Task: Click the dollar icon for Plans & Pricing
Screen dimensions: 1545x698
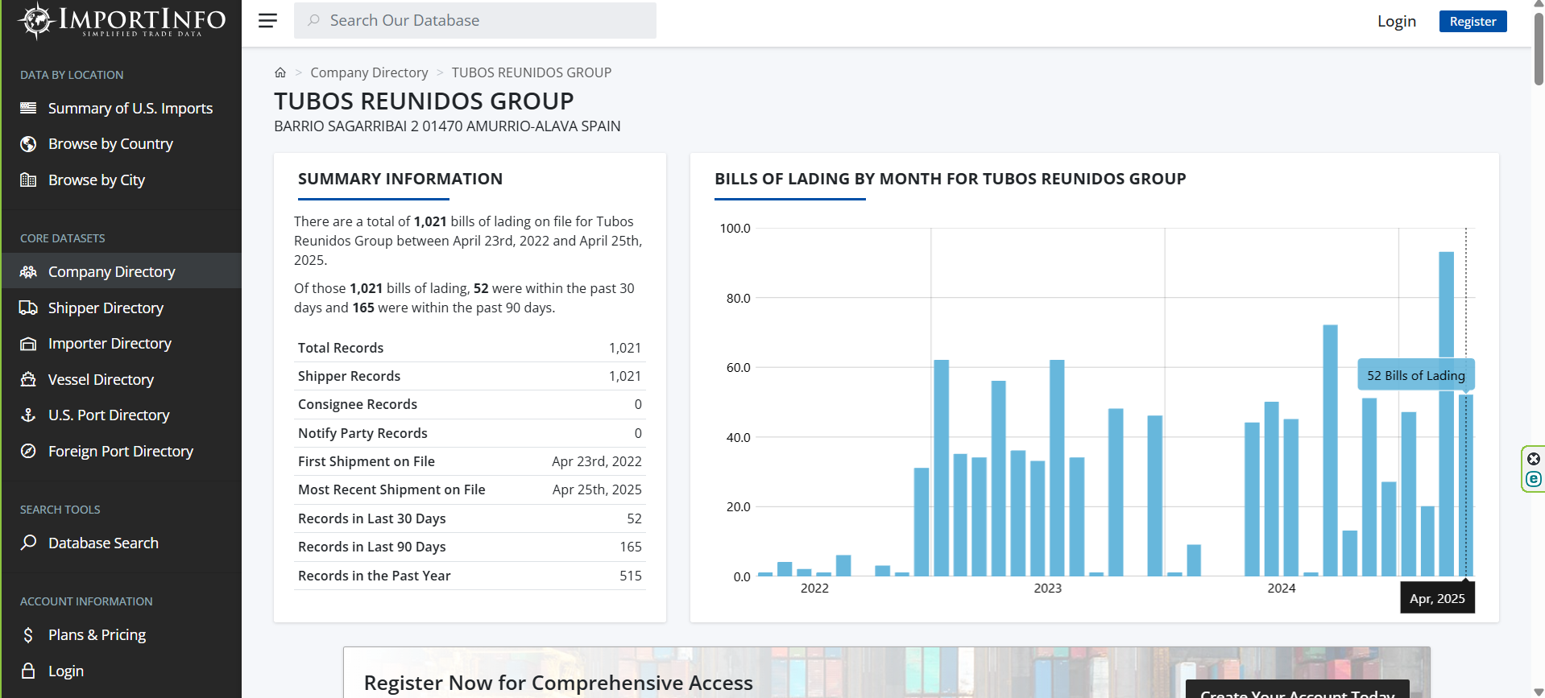Action: 28,635
